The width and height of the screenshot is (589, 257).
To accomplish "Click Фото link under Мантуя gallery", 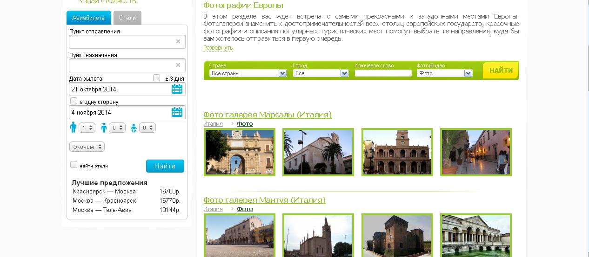I will (245, 209).
